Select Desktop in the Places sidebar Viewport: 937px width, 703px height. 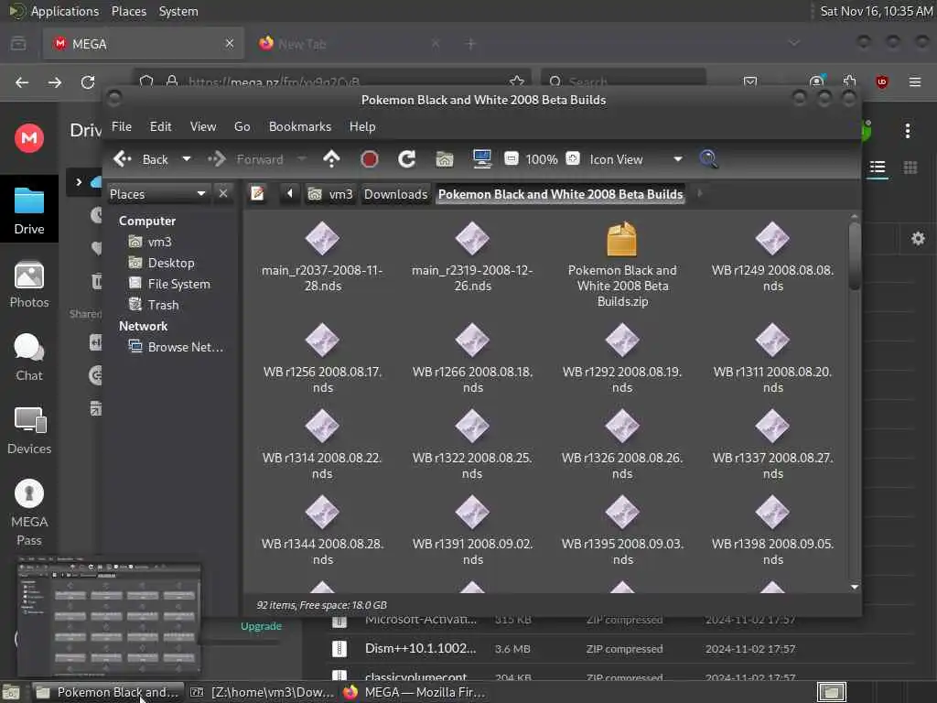(x=161, y=263)
